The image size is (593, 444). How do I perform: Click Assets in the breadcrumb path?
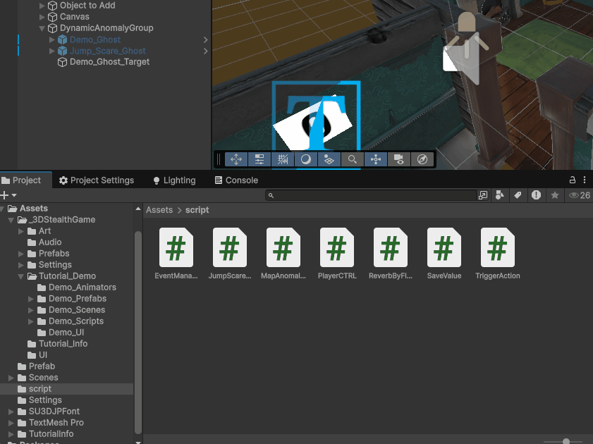159,210
